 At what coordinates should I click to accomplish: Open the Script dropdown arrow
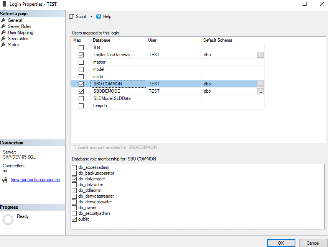[x=91, y=16]
